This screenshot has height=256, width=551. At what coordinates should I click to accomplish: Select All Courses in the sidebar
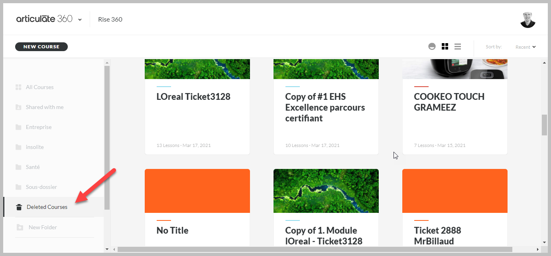39,87
